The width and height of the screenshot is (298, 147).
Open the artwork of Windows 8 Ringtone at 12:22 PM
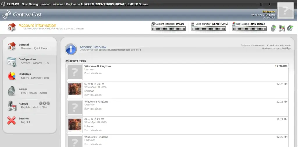click(75, 107)
